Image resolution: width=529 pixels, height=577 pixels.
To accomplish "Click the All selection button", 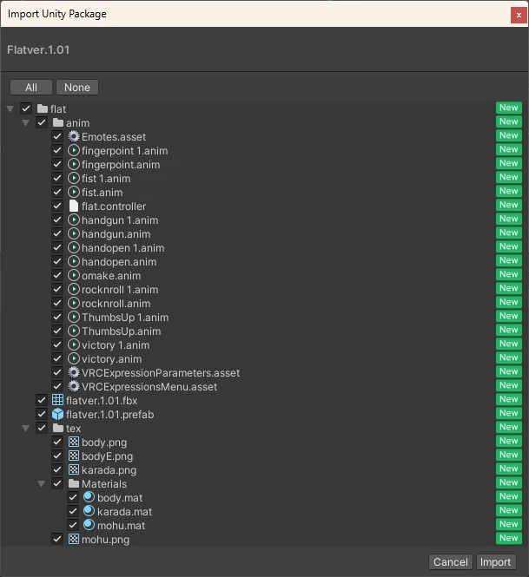I will (31, 88).
